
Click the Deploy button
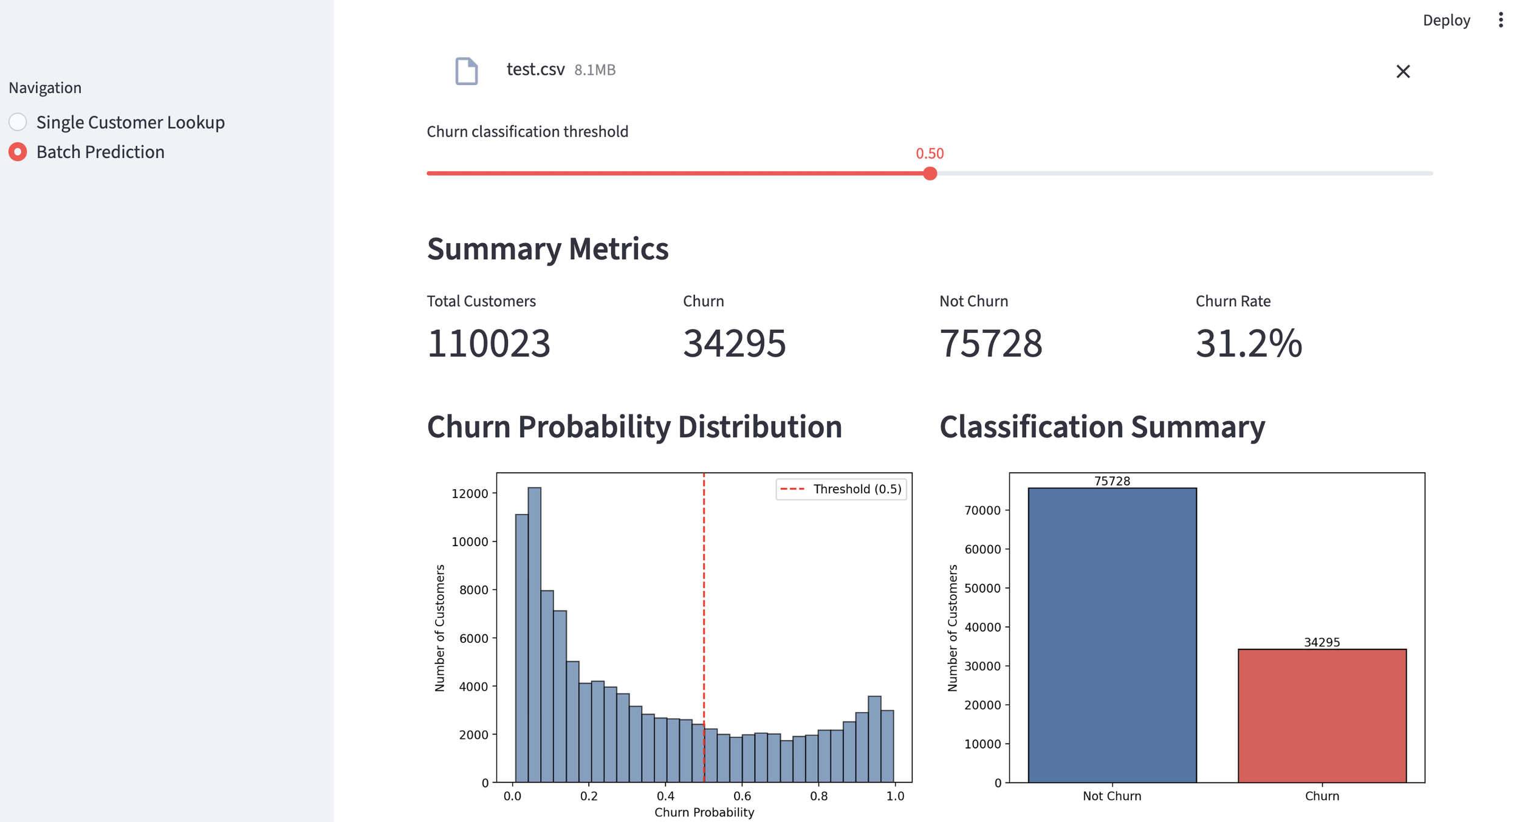(1445, 20)
